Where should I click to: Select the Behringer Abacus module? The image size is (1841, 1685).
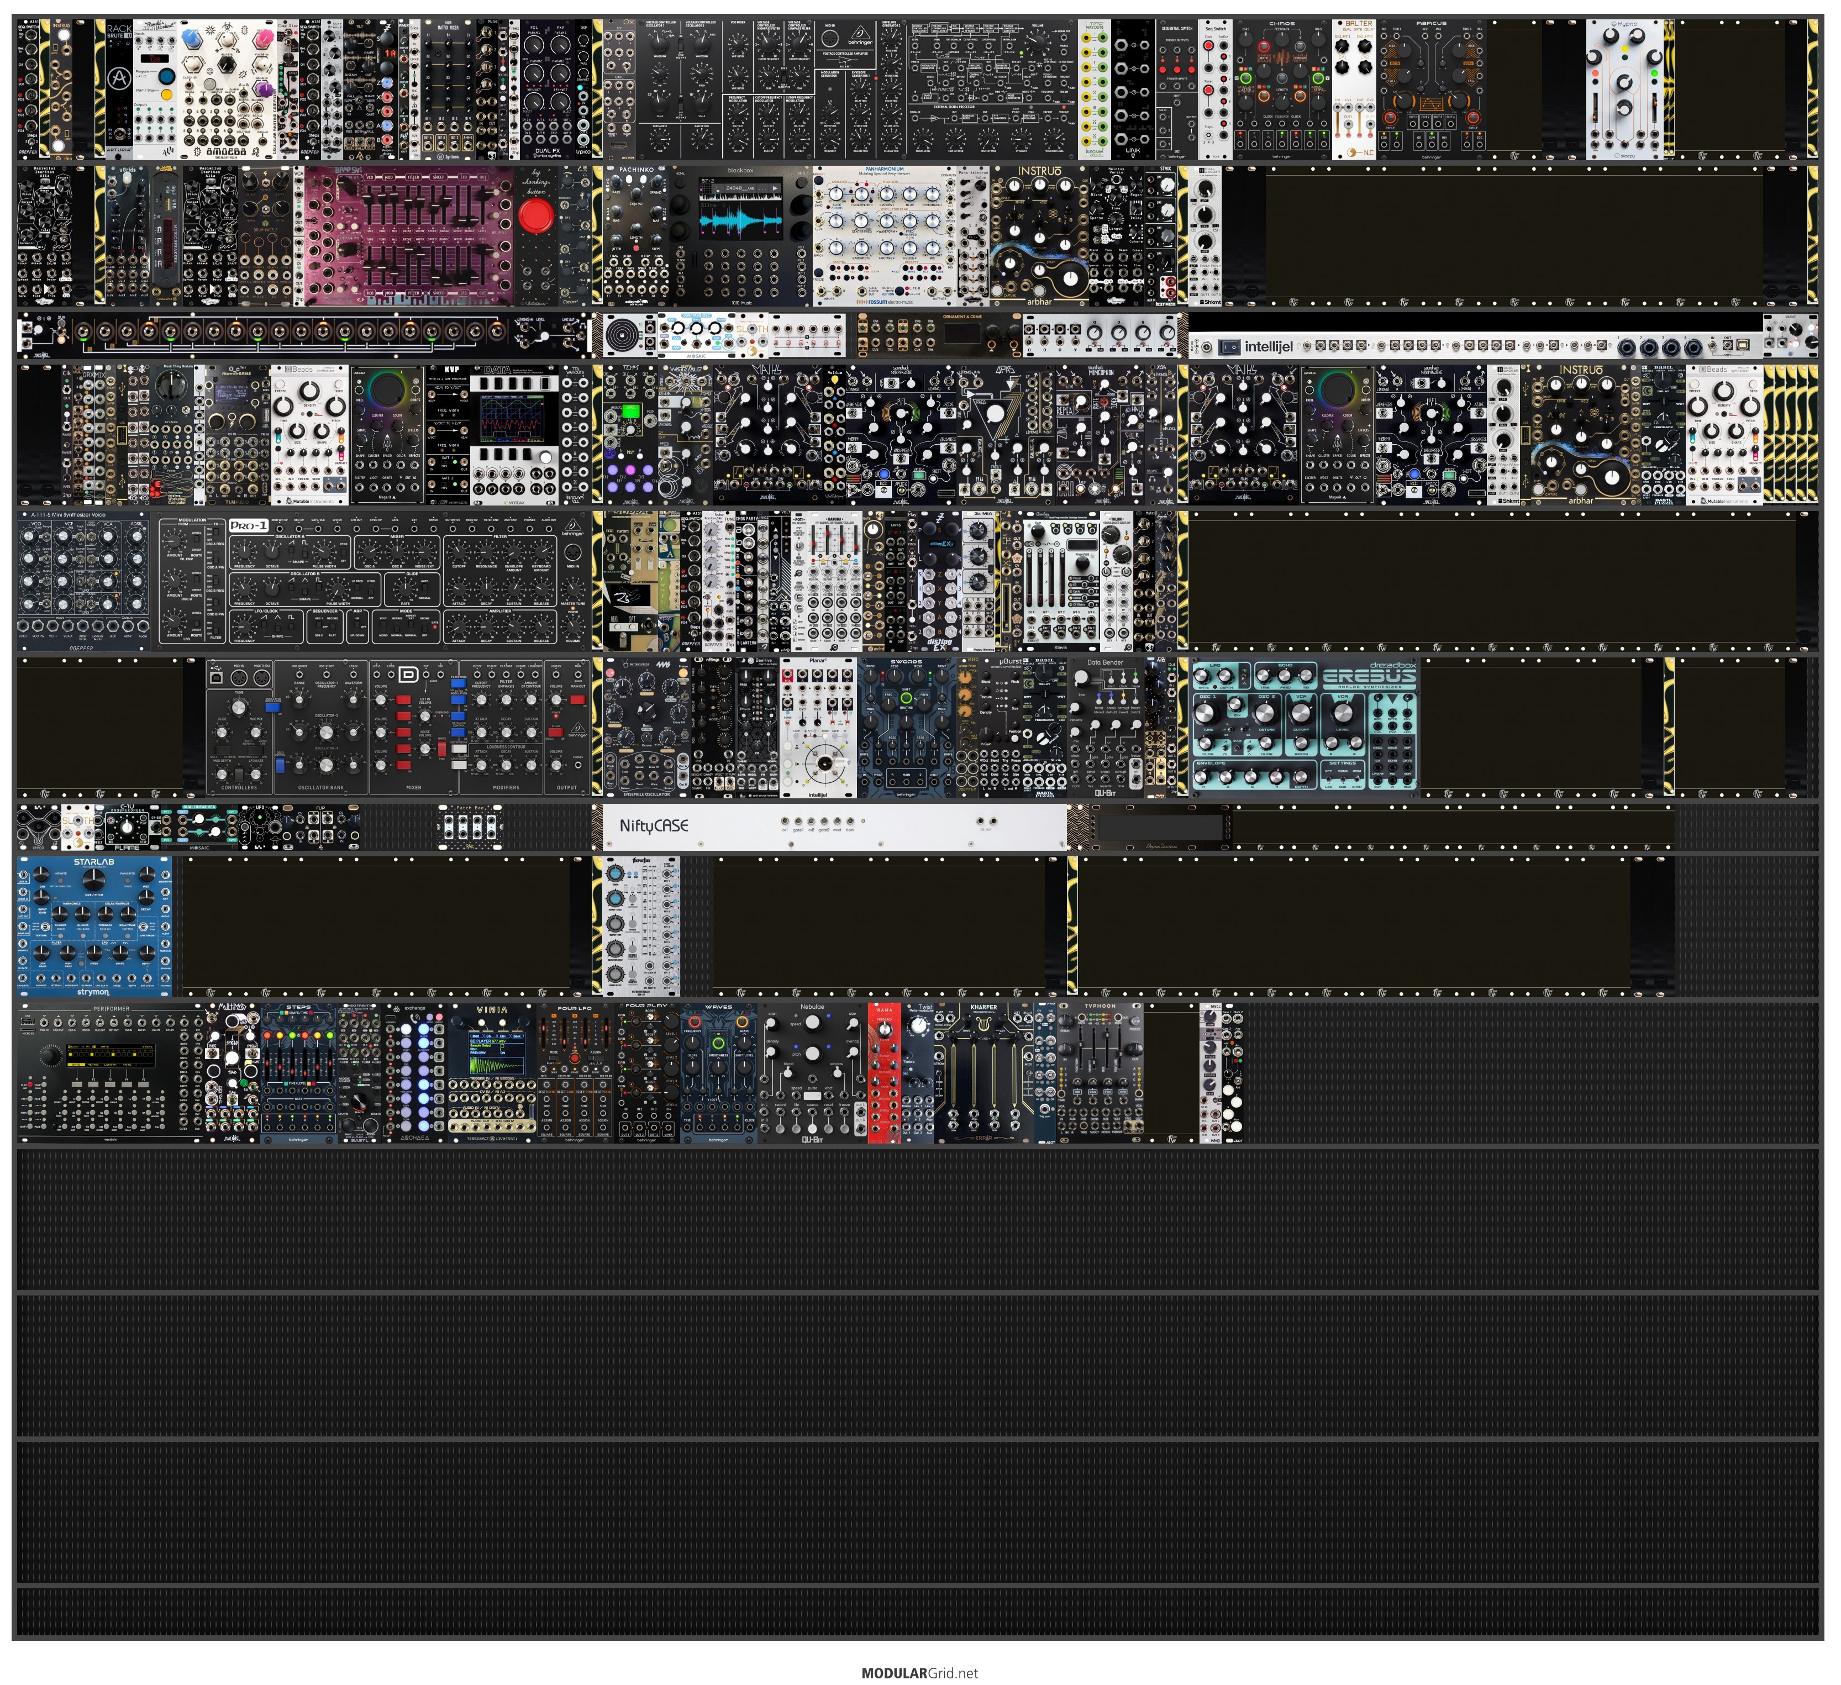pyautogui.click(x=1431, y=88)
